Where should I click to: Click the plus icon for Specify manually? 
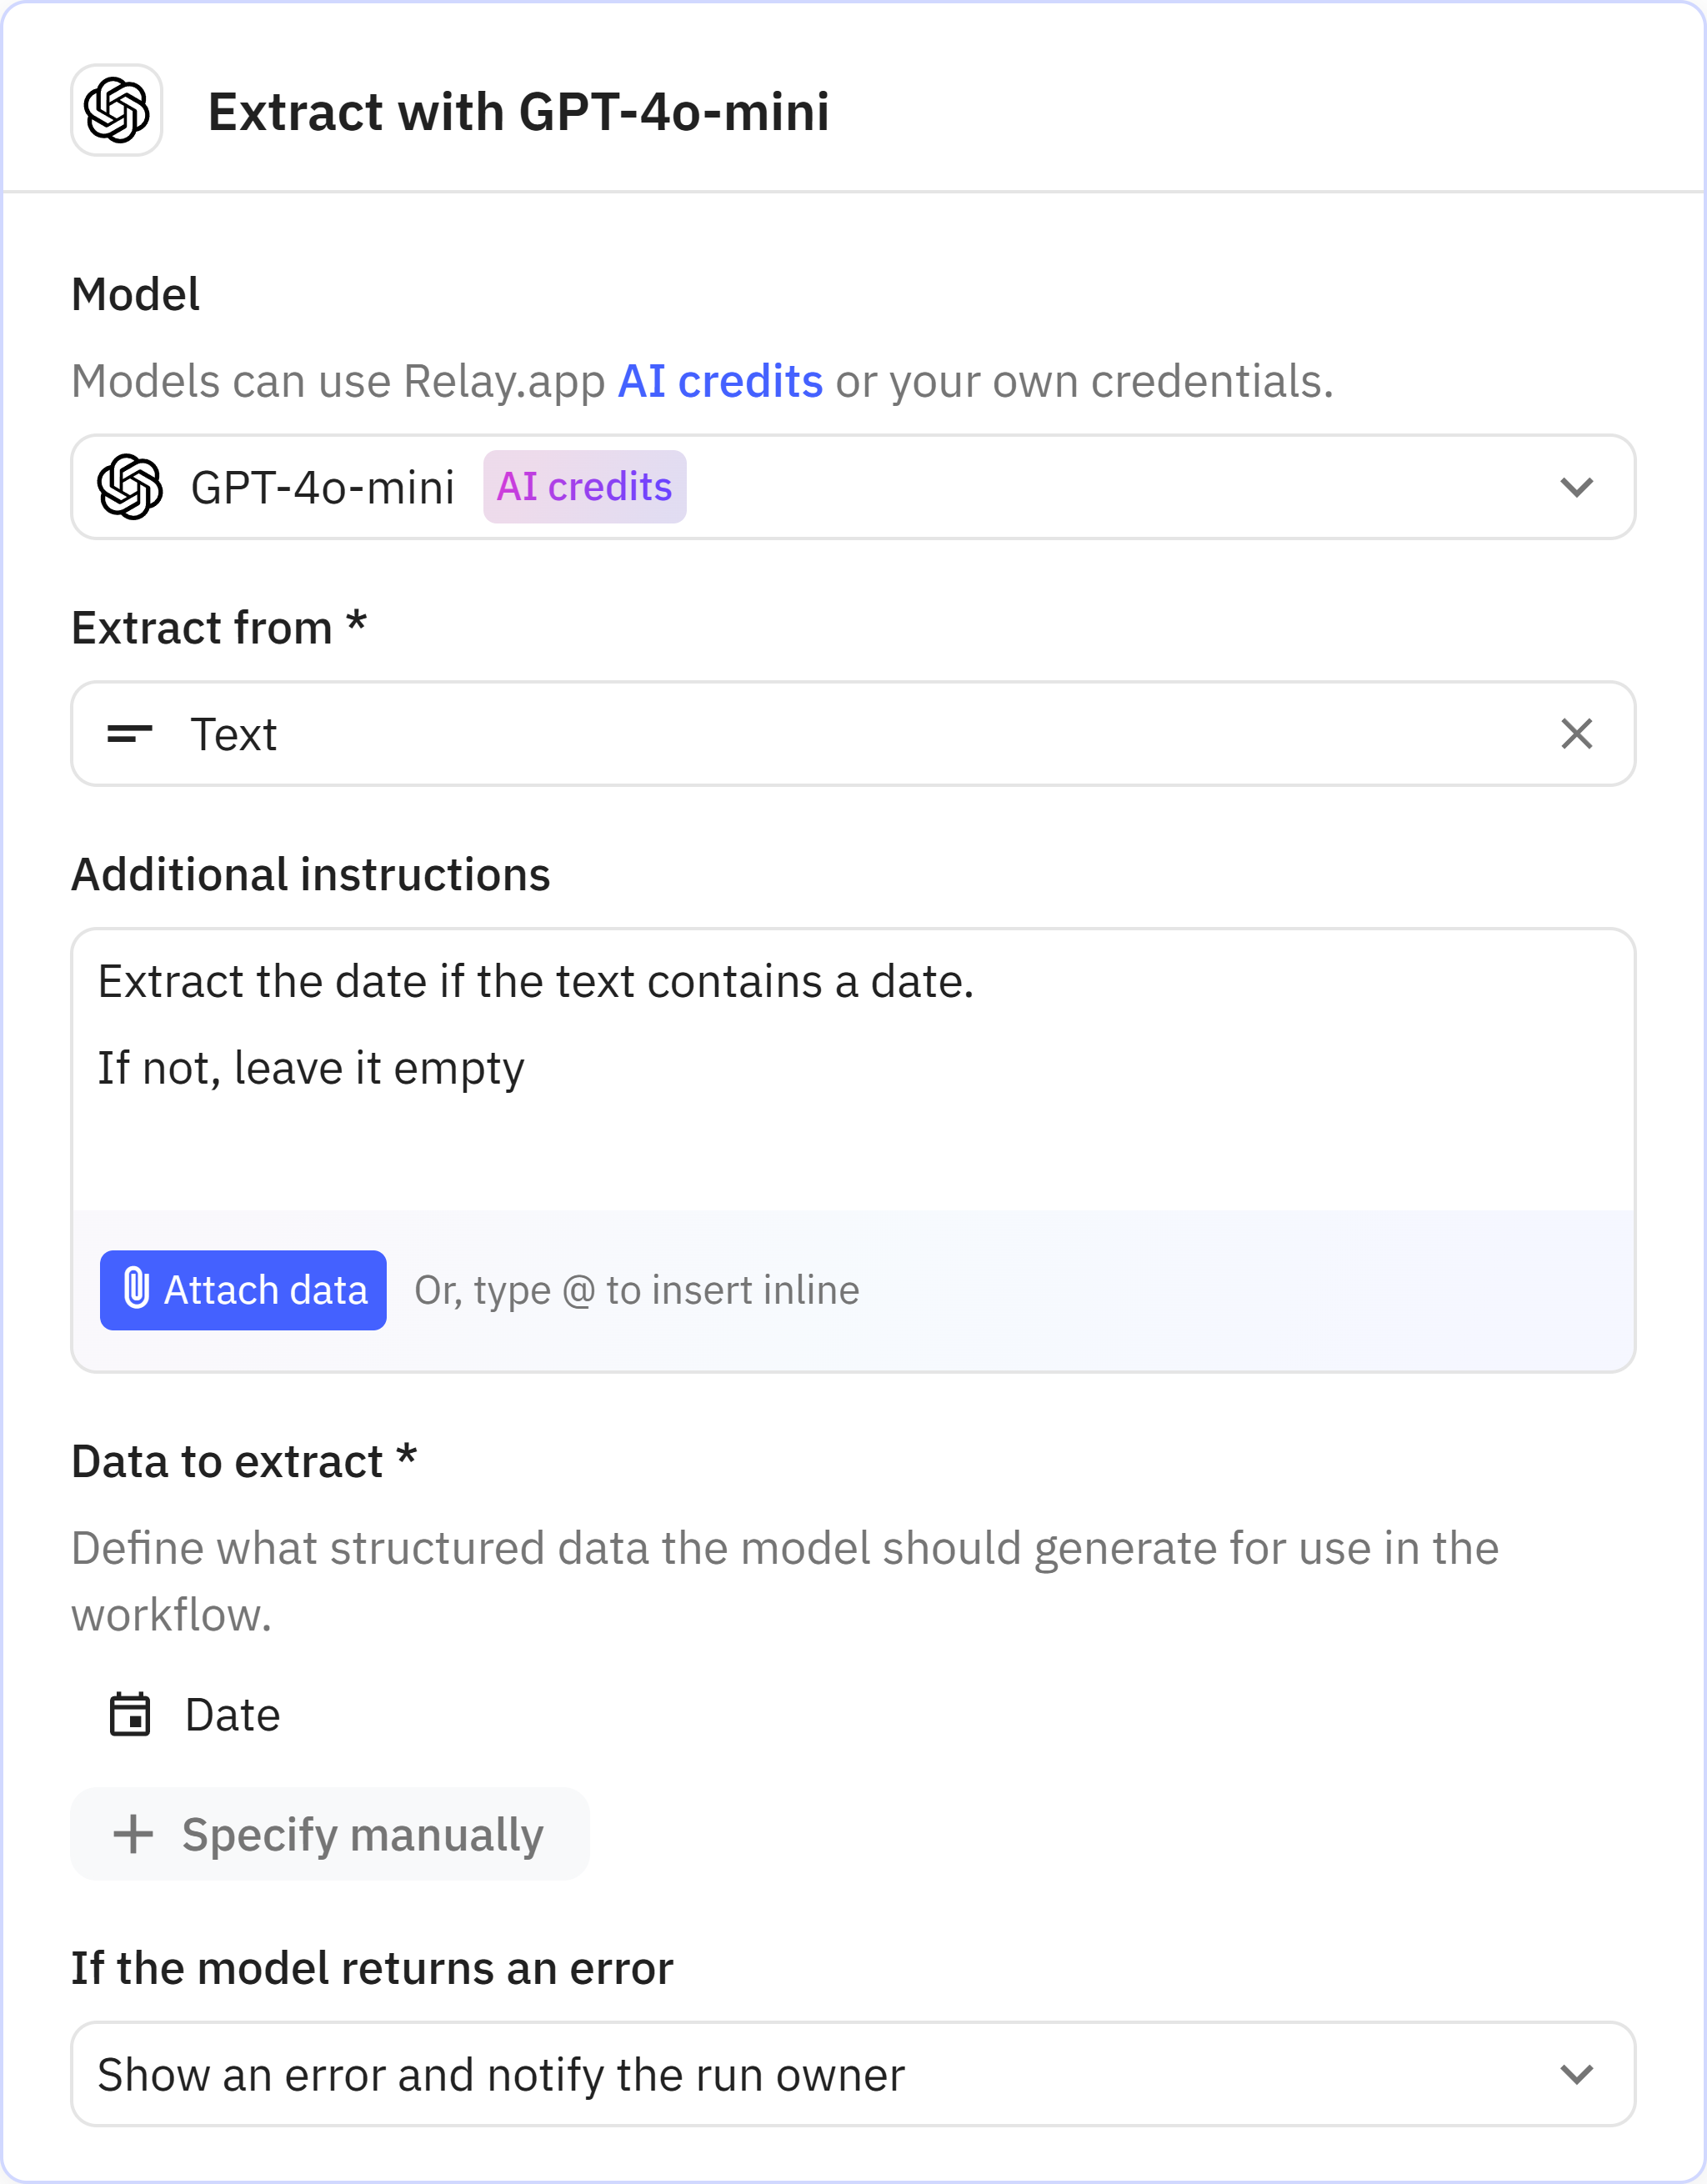coord(133,1834)
